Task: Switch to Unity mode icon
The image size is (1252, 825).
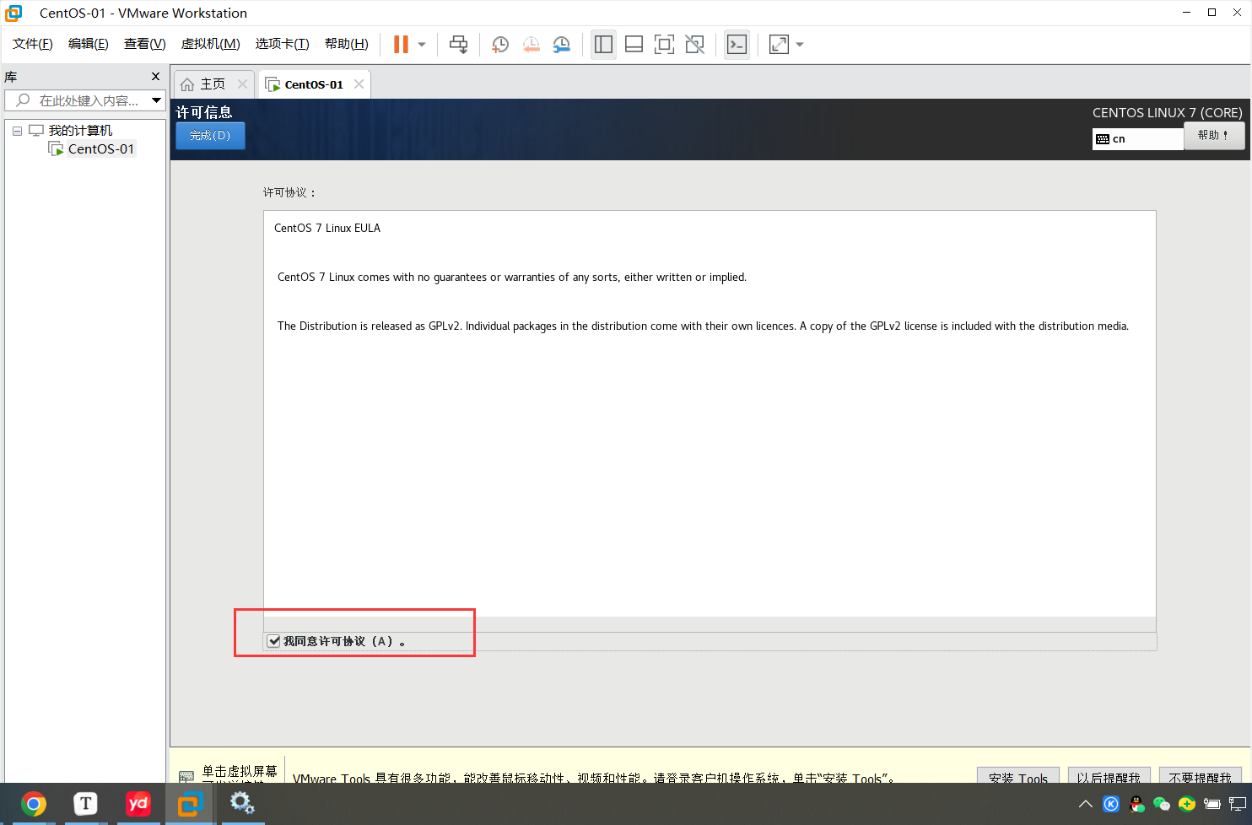Action: pos(694,45)
